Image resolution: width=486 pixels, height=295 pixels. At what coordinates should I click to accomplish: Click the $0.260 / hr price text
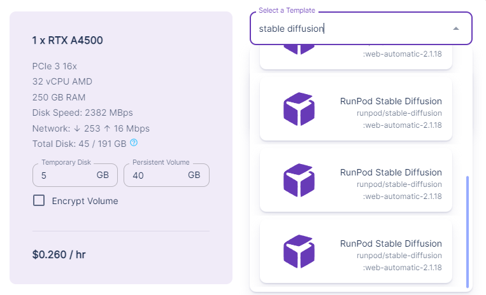59,255
